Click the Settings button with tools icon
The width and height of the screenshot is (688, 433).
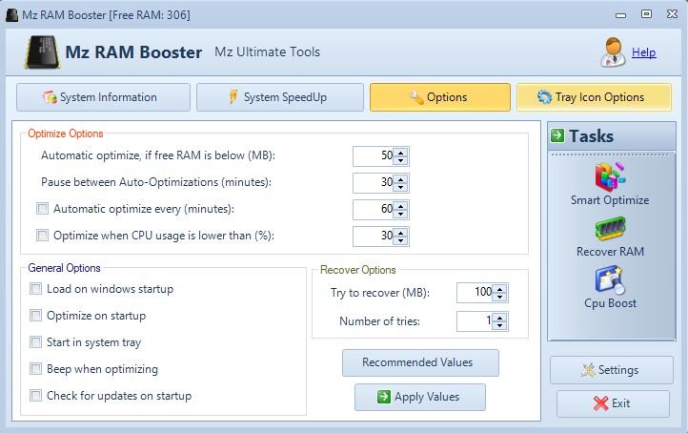coord(611,370)
